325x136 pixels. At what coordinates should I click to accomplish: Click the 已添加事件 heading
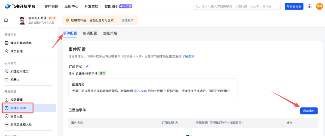coord(77,110)
